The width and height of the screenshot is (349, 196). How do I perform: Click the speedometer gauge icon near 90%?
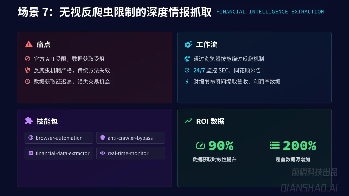click(x=200, y=146)
